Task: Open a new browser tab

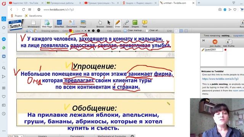Action: click(199, 3)
